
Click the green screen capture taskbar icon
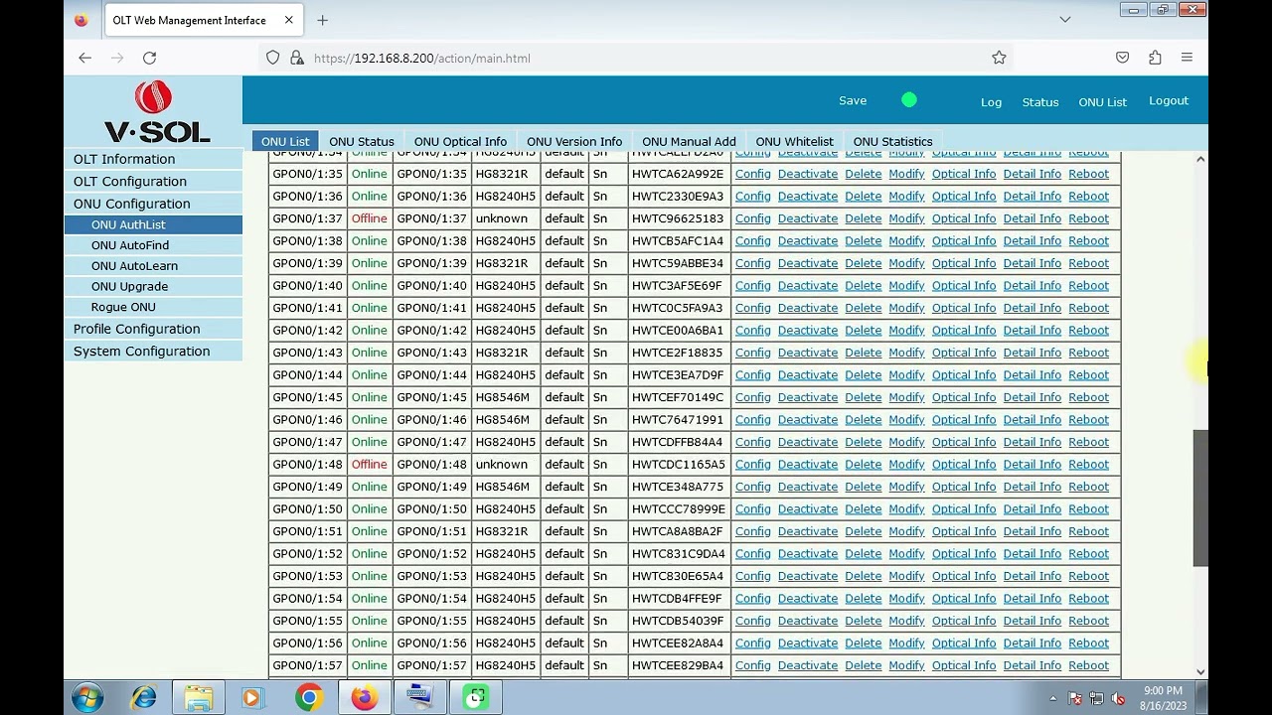(476, 698)
